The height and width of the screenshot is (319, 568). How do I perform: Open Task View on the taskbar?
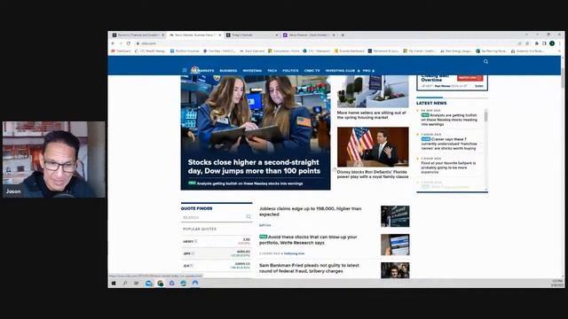click(136, 284)
